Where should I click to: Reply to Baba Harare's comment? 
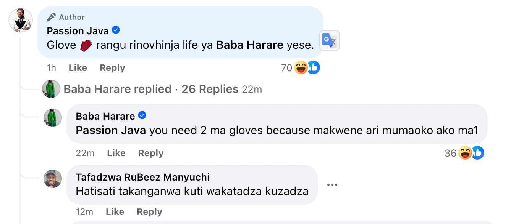click(x=151, y=153)
